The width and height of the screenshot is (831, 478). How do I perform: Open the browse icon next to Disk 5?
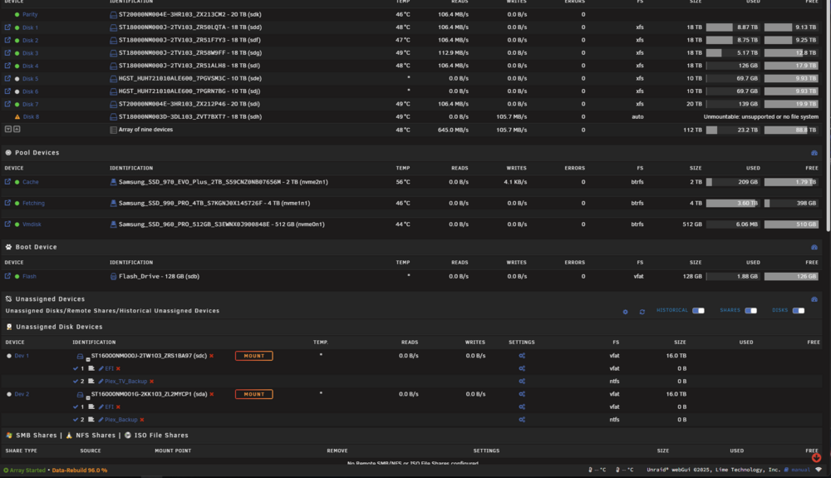pos(7,78)
